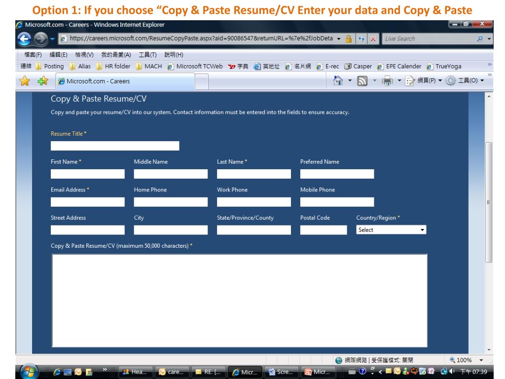505x379 pixels.
Task: Click the Windows Start orb
Action: 29,371
